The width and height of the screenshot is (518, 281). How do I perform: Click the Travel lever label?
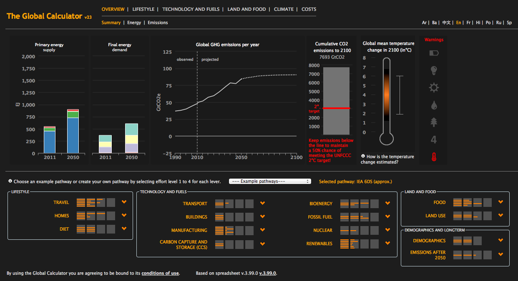pos(61,203)
